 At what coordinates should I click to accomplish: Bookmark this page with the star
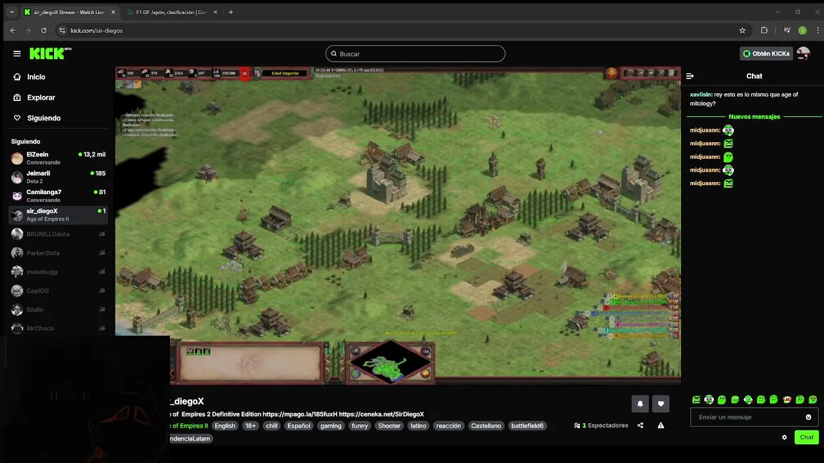(742, 30)
